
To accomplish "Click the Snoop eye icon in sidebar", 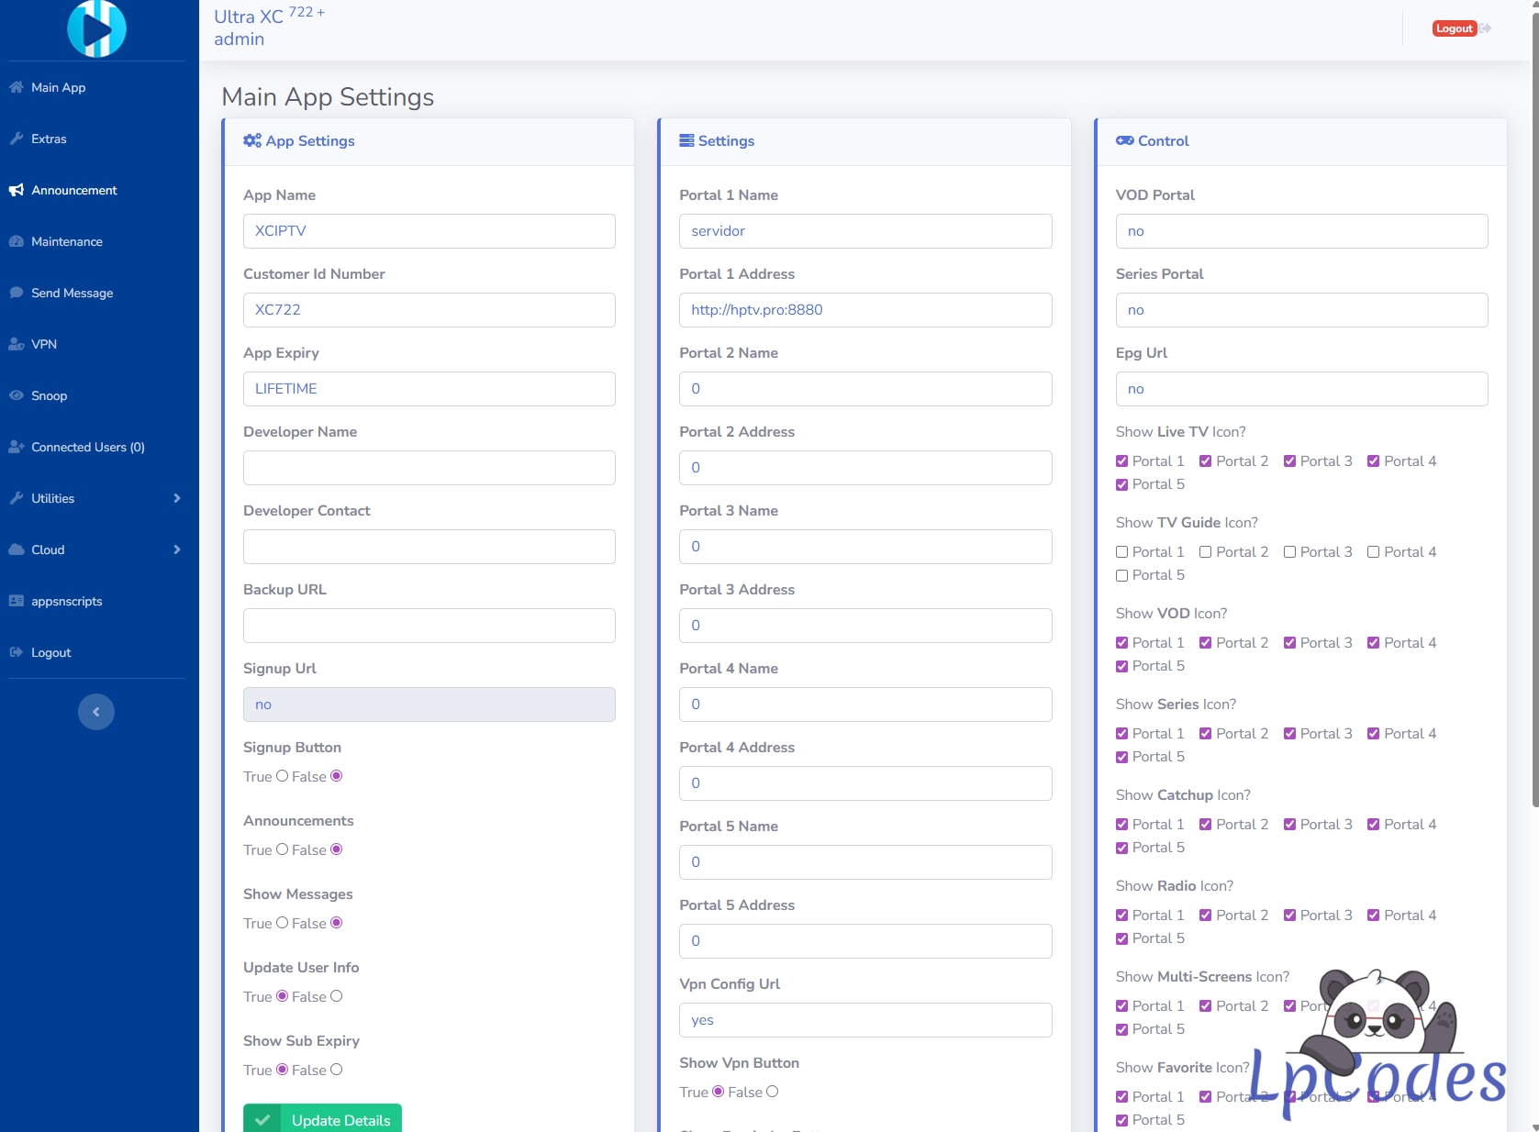I will click(x=17, y=395).
